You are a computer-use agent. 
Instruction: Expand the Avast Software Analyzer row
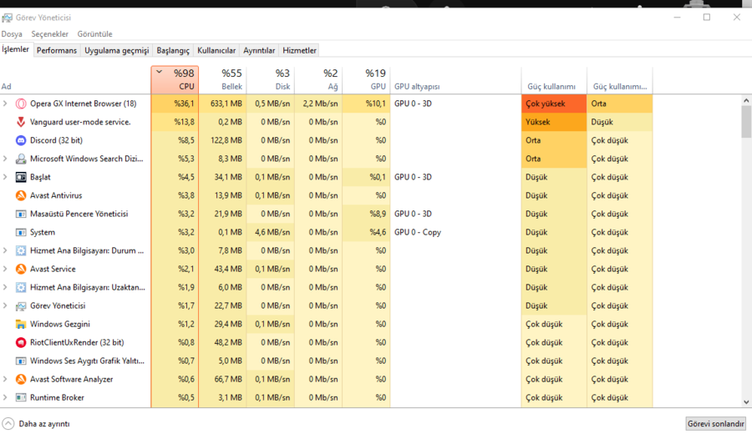coord(5,379)
